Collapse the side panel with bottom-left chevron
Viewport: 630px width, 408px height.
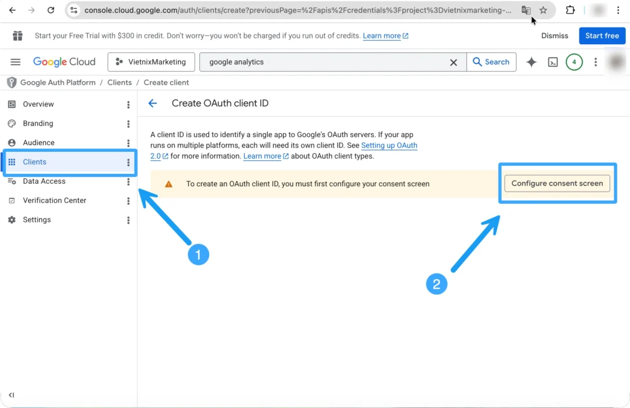pos(11,395)
